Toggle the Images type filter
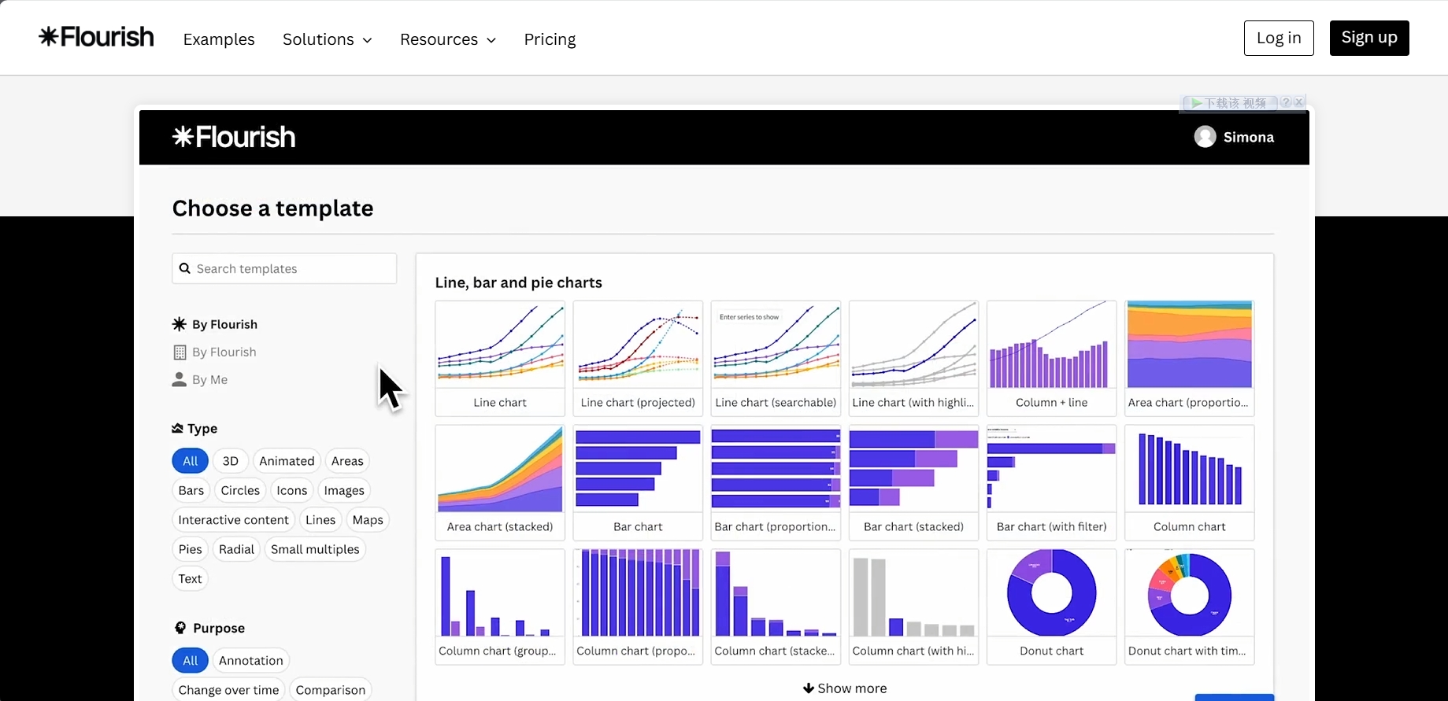This screenshot has width=1448, height=701. click(x=344, y=490)
